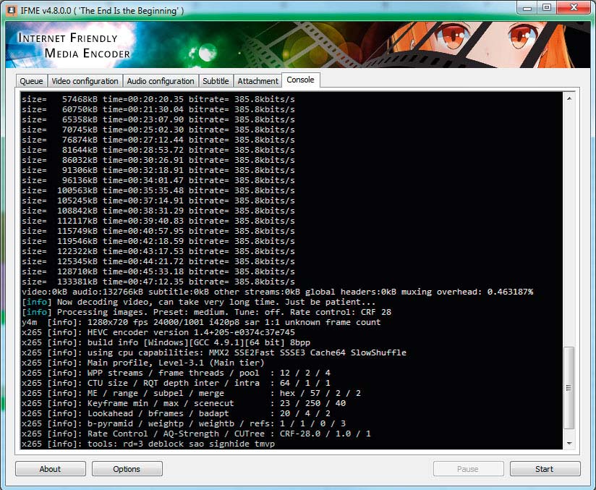Click the console scrollbar thumb
The height and width of the screenshot is (490, 596).
point(569,388)
